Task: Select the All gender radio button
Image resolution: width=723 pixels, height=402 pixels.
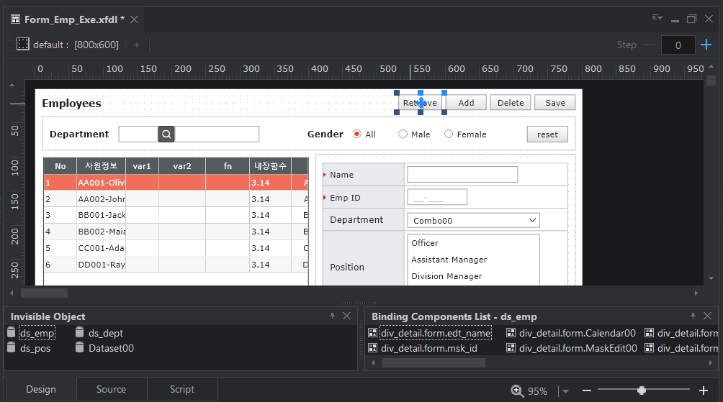Action: point(357,134)
